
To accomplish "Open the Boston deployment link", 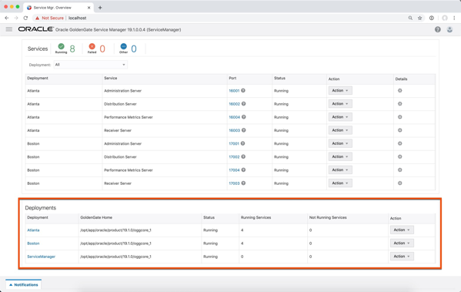I will tap(33, 243).
